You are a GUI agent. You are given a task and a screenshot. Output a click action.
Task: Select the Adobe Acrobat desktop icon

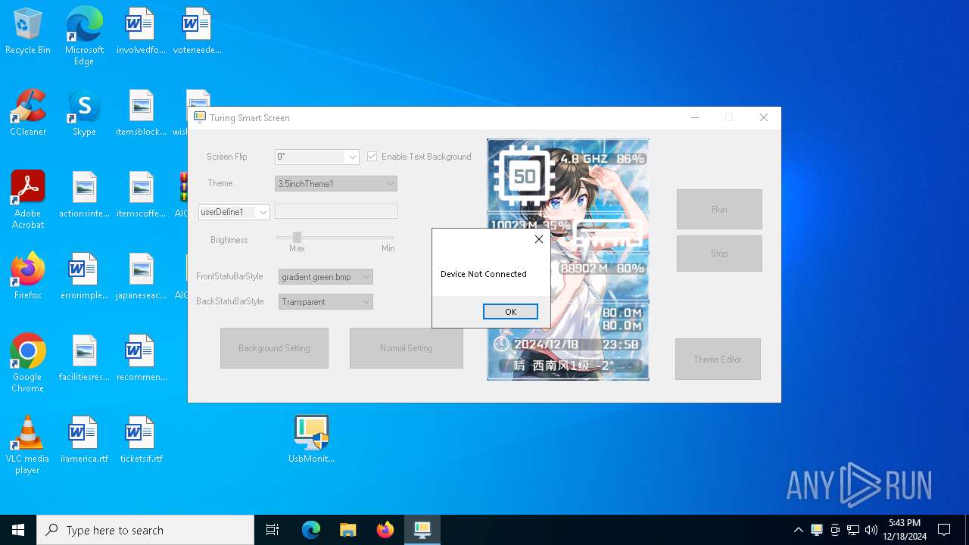(28, 200)
